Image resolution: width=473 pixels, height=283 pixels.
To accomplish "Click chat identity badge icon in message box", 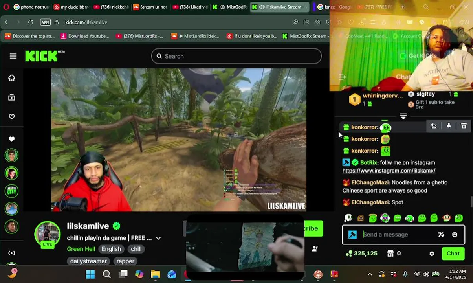I will point(352,235).
